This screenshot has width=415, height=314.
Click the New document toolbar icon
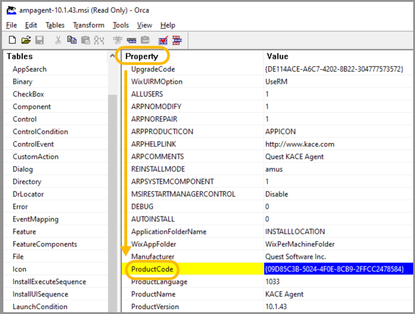coord(12,40)
